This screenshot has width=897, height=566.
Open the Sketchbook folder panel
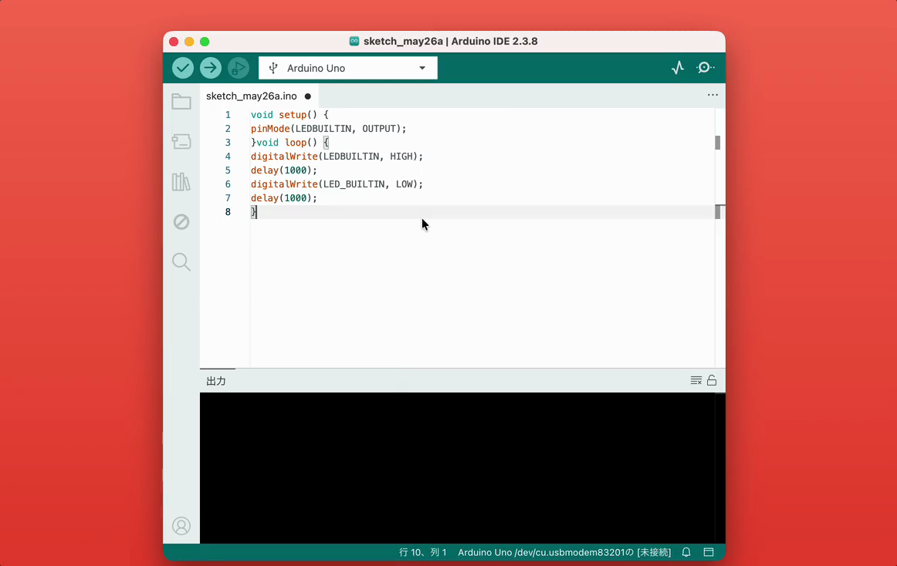[x=181, y=102]
